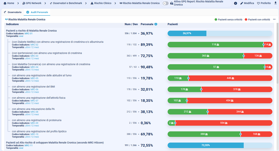
Task: Click the Preferito heart icon
Action: tap(259, 3)
